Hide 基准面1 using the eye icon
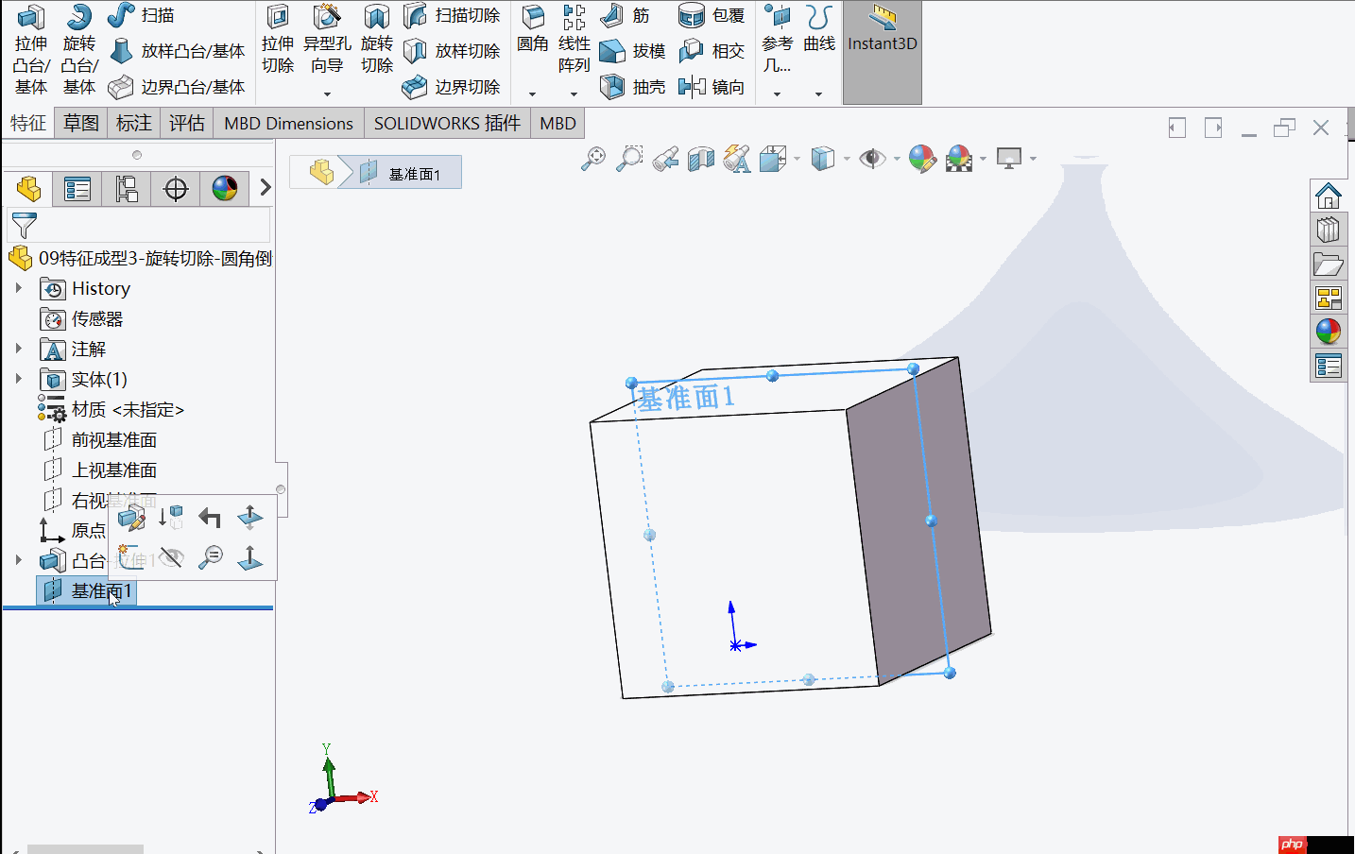1355x854 pixels. click(x=171, y=556)
